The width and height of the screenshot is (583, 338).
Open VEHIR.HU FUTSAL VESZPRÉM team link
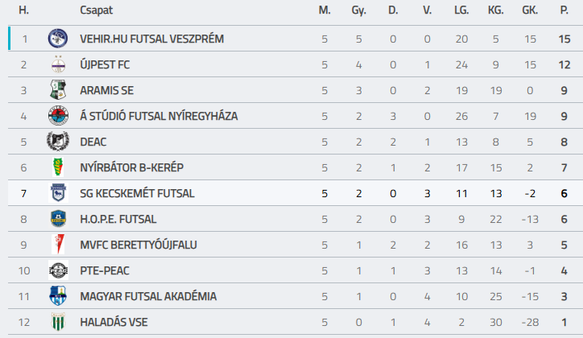point(151,39)
